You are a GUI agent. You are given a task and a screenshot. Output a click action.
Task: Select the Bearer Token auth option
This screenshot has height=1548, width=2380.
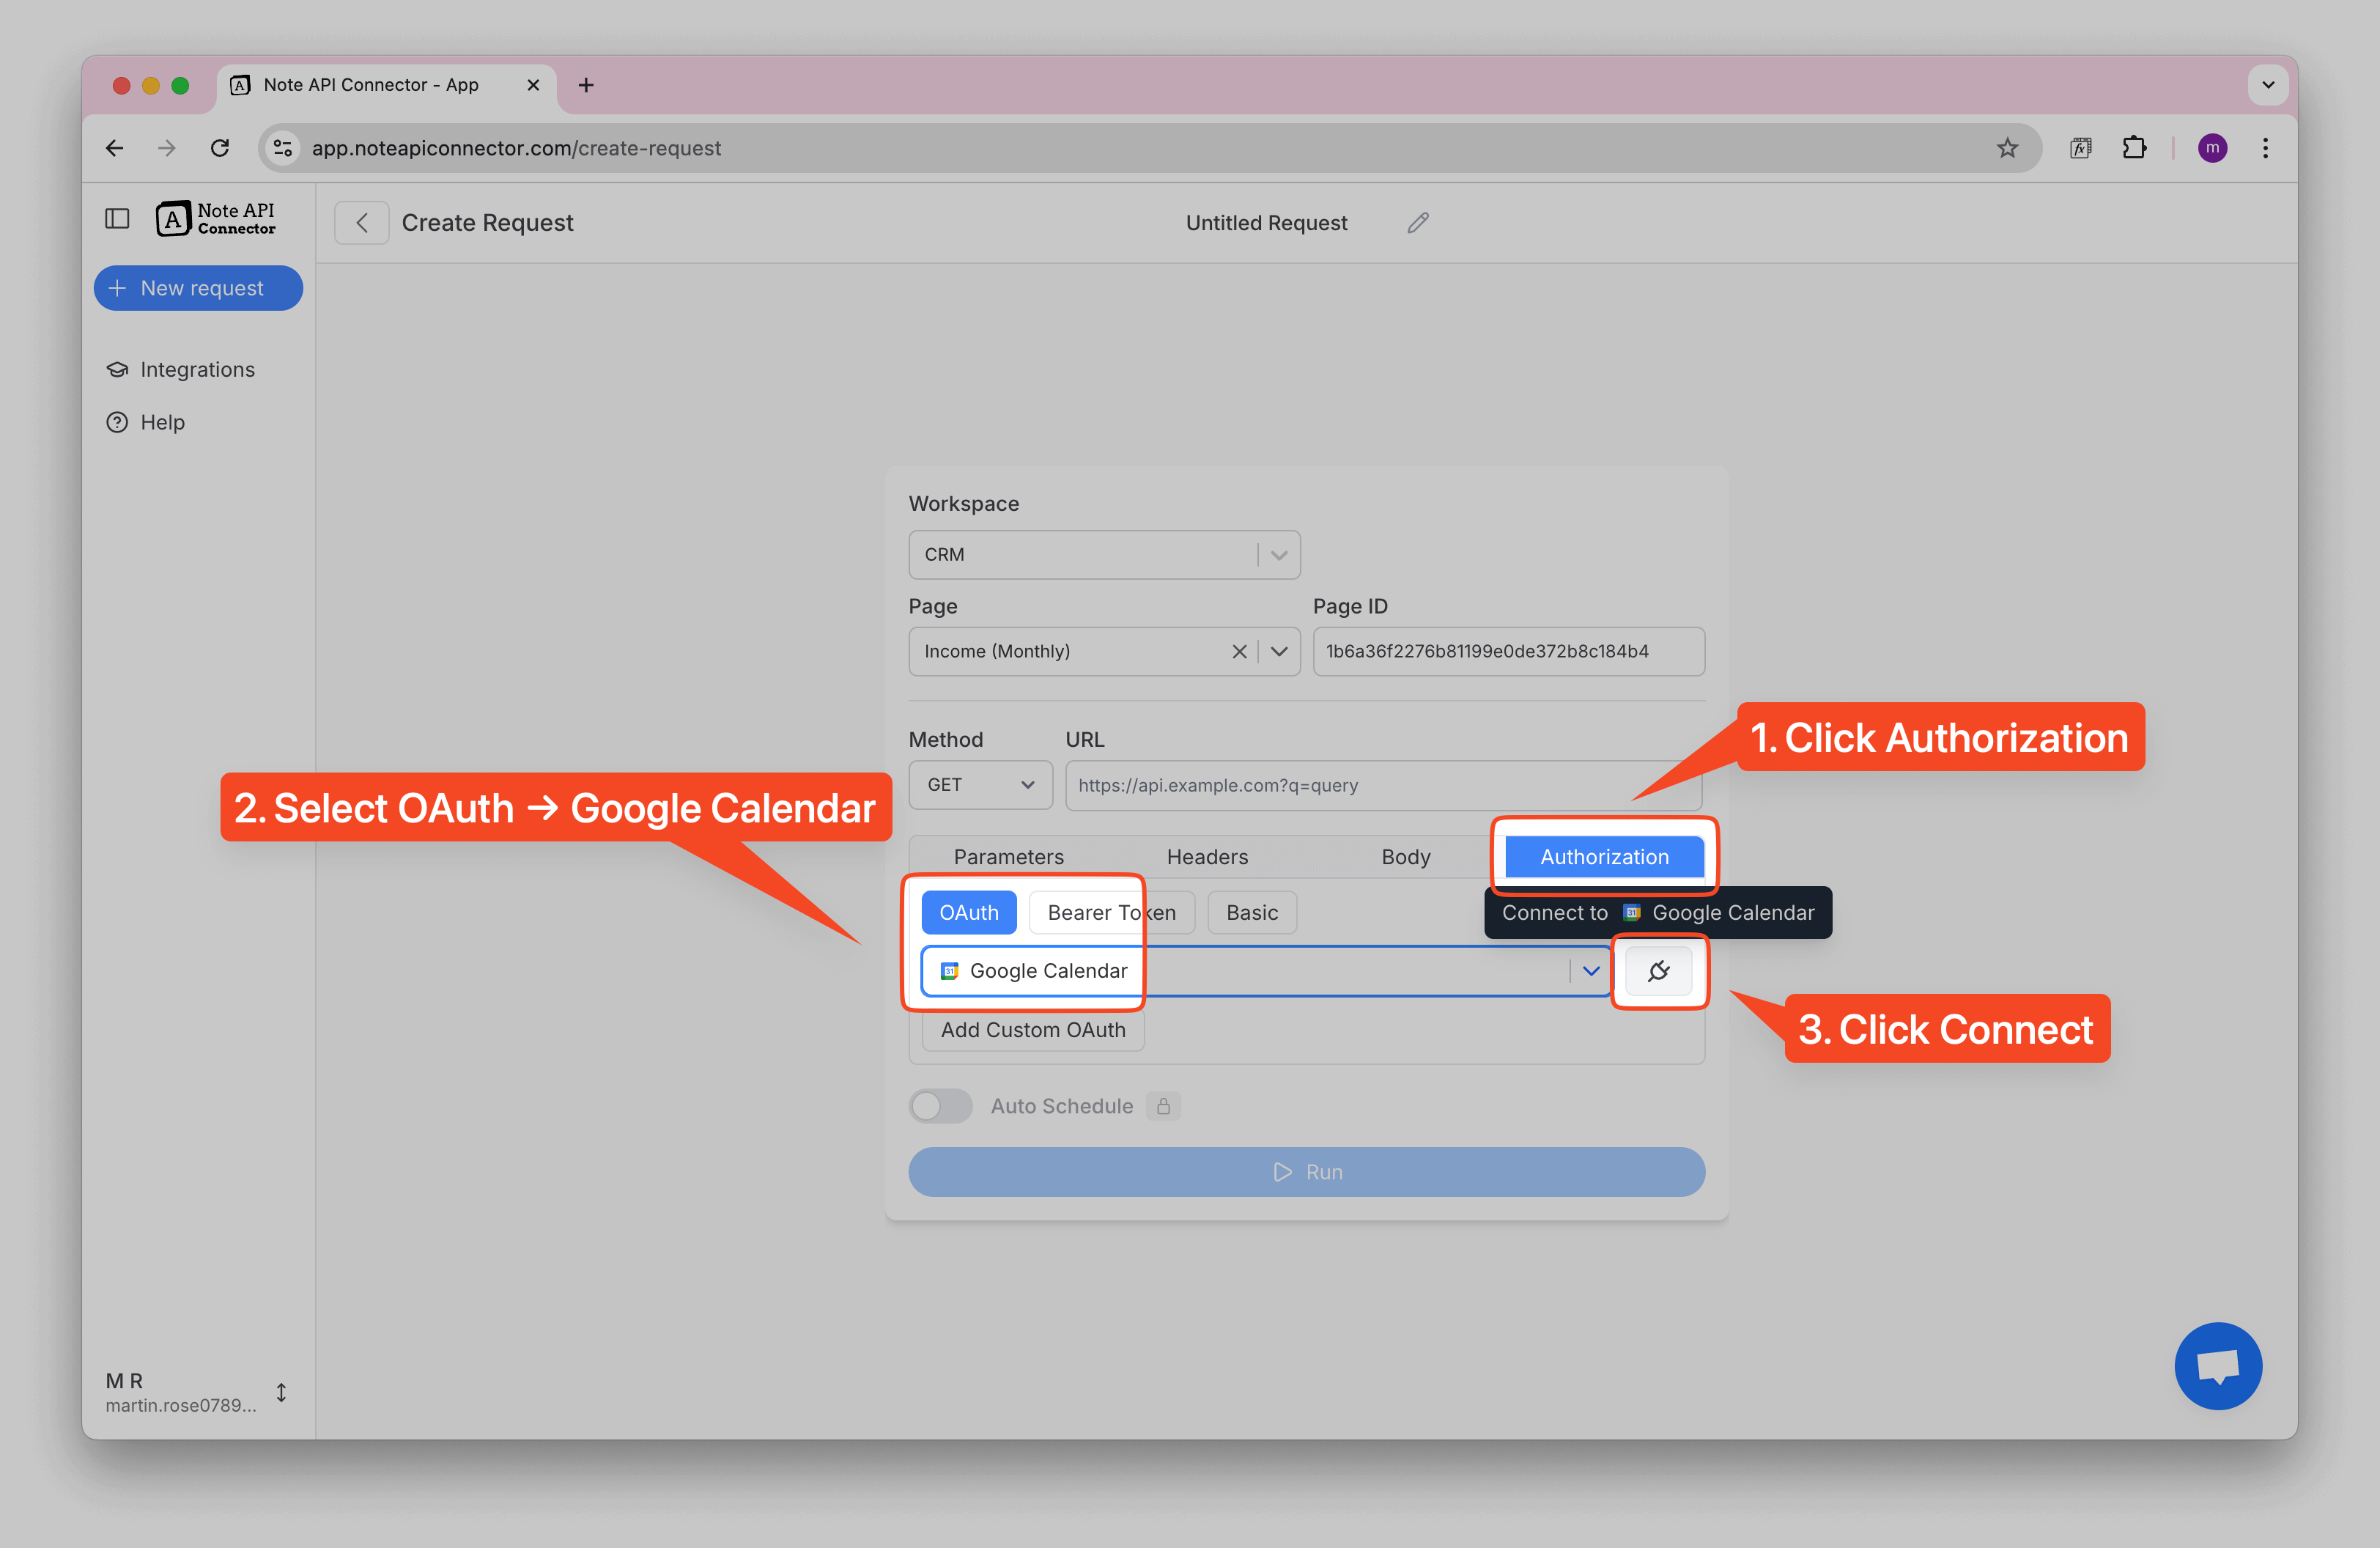[1110, 912]
